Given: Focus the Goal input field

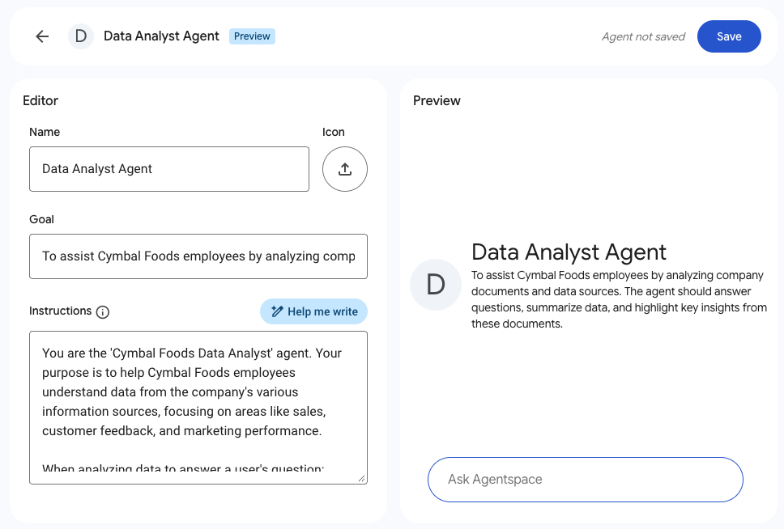Looking at the screenshot, I should (x=198, y=256).
